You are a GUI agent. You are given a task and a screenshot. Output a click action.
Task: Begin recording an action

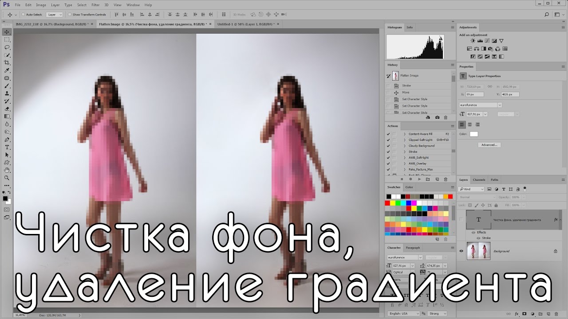(x=410, y=179)
